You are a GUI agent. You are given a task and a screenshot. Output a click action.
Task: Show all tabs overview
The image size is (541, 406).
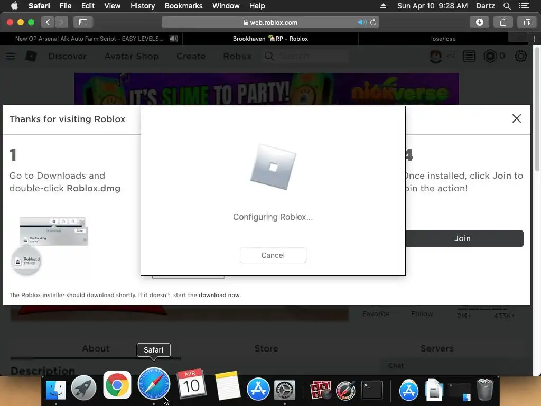[527, 22]
